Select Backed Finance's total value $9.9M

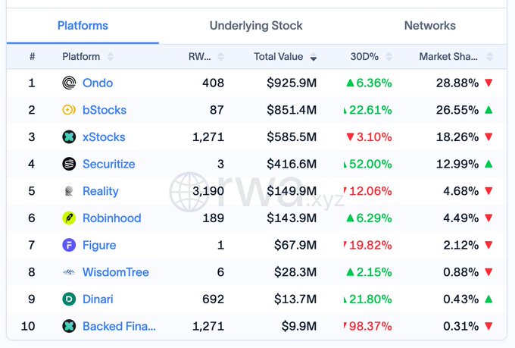[299, 326]
